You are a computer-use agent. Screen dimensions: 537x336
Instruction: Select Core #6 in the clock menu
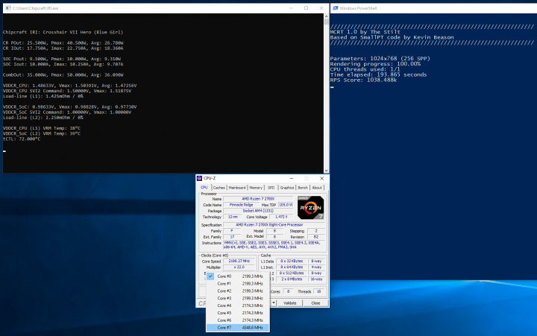coord(238,320)
